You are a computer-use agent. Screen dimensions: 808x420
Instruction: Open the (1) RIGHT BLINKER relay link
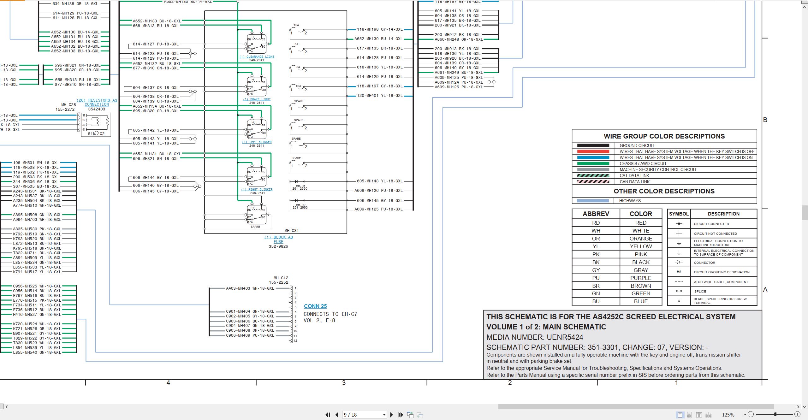tap(257, 190)
